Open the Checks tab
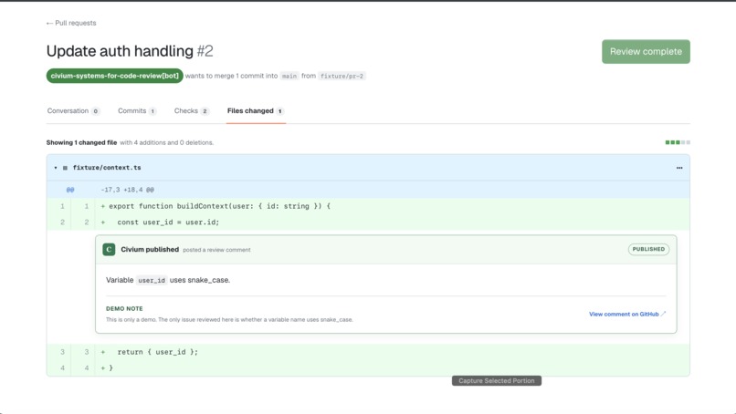The image size is (736, 414). tap(191, 111)
